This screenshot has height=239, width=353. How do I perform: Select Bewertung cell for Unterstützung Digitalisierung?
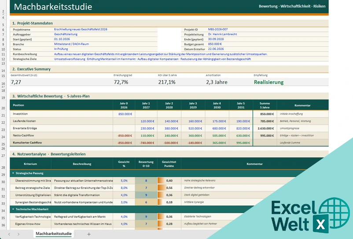pyautogui.click(x=146, y=195)
